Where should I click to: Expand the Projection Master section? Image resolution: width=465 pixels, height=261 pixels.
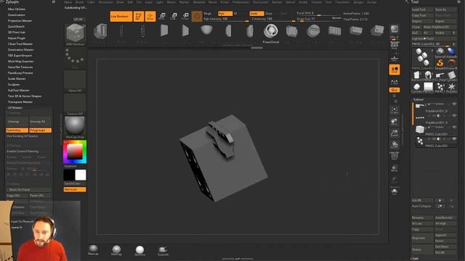click(20, 21)
